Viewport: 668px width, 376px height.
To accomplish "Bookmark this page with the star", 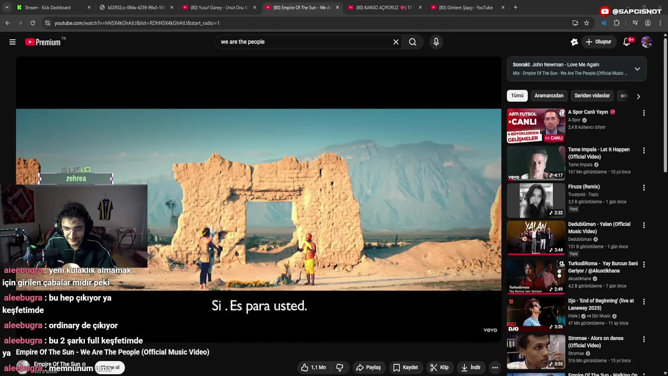I will (x=587, y=23).
